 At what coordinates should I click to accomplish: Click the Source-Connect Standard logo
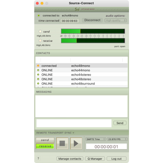[85, 9]
